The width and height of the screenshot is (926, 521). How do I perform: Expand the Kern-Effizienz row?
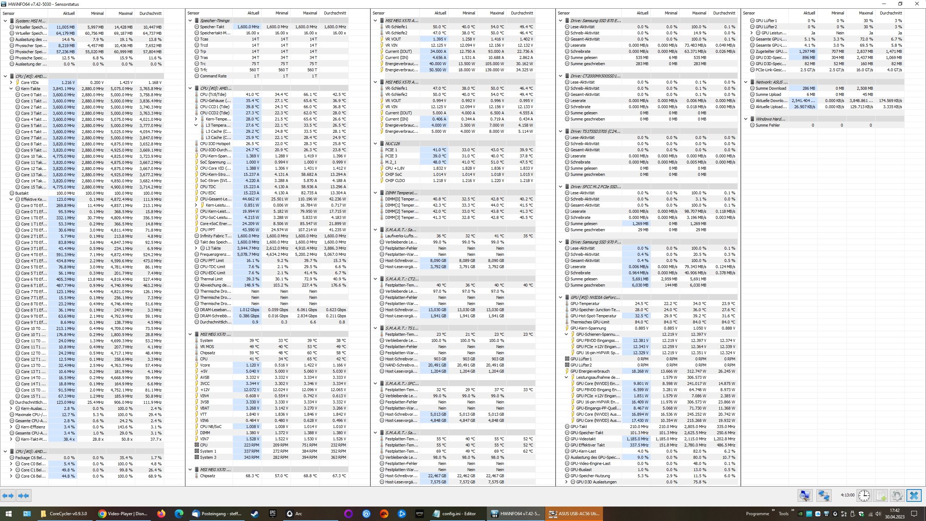[11, 427]
